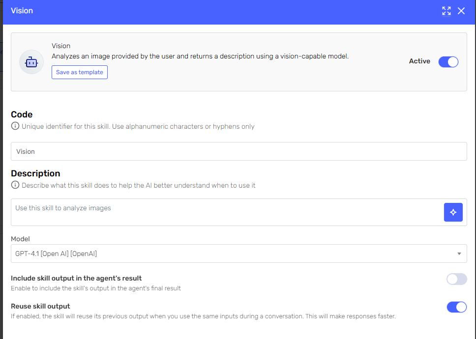The image size is (476, 339).
Task: Click the Code section heading
Action: pos(22,114)
